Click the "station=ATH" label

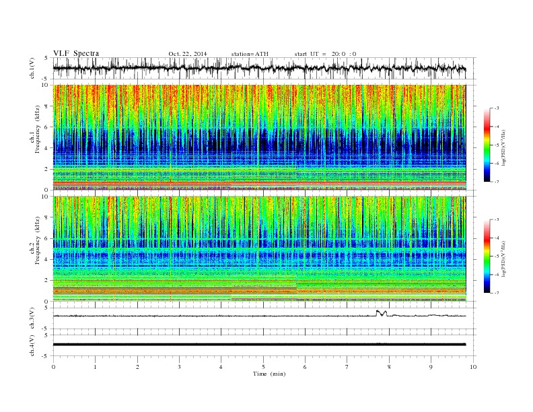pyautogui.click(x=250, y=54)
